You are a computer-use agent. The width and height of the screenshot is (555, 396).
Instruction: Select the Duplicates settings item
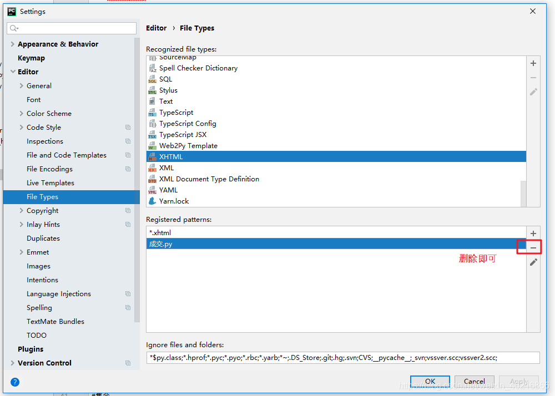43,238
